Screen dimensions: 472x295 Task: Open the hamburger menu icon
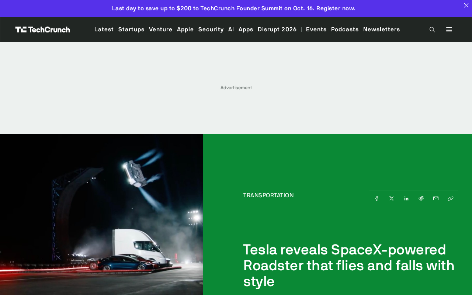(449, 29)
